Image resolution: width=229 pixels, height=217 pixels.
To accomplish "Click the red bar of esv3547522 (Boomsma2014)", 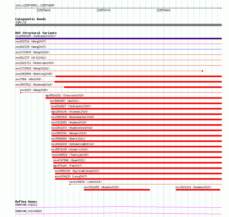I will 143,87.
